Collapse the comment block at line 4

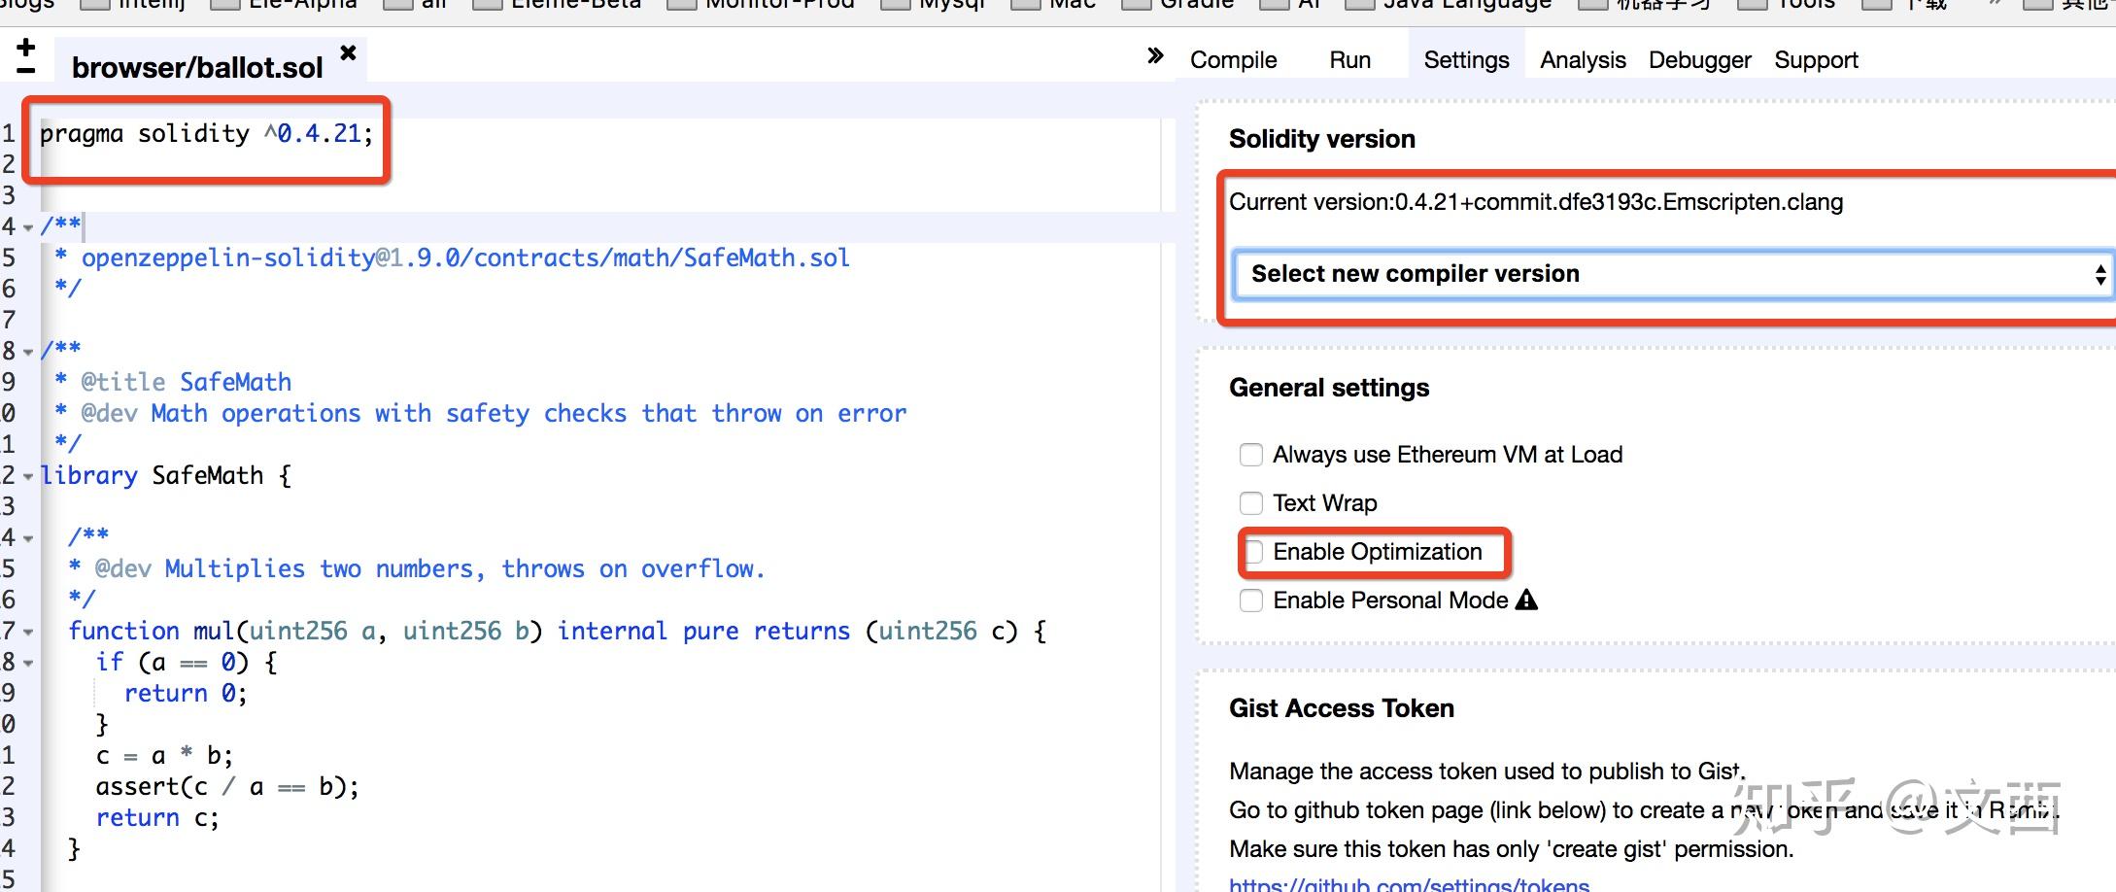(x=28, y=227)
